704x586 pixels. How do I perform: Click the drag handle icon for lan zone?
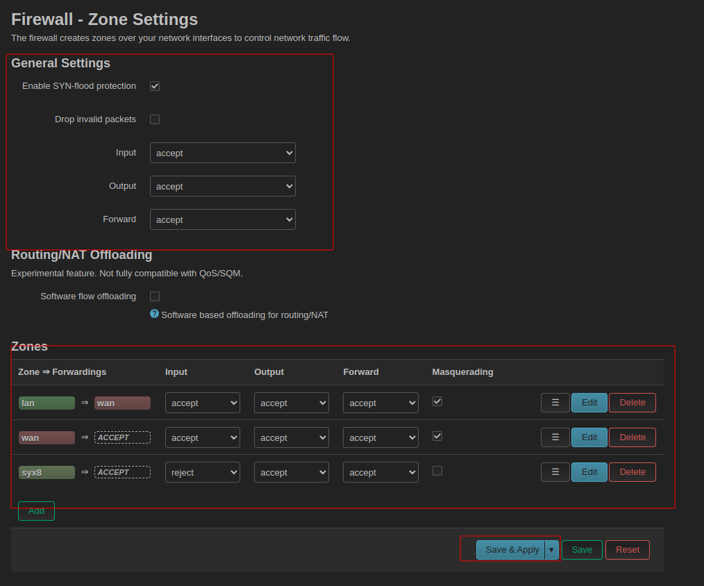555,403
